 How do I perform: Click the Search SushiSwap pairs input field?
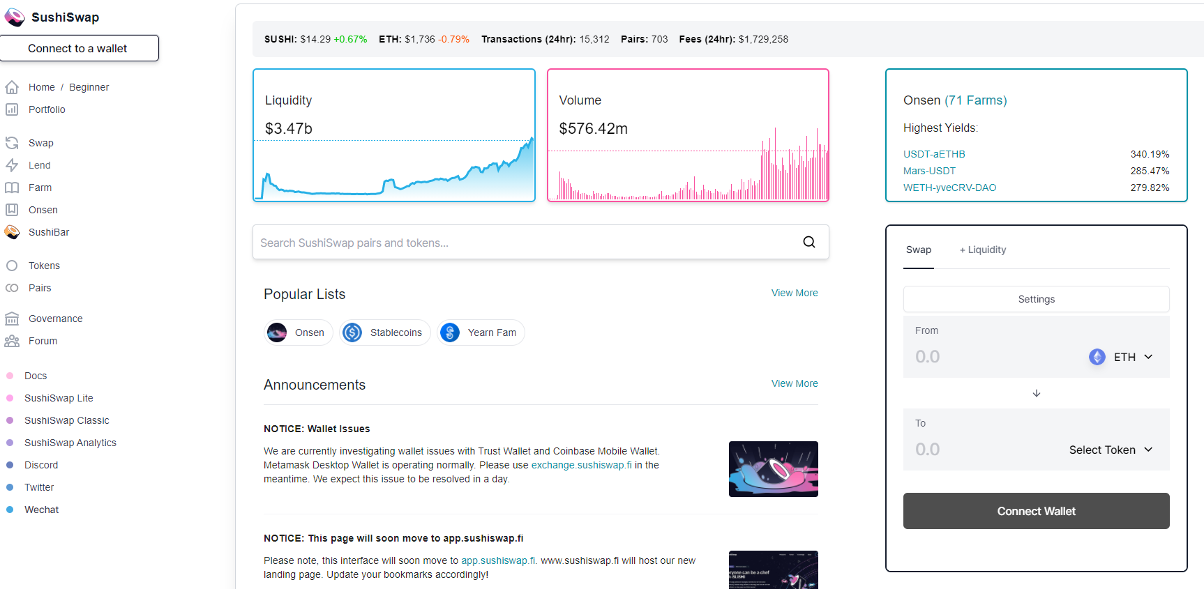[x=541, y=242]
